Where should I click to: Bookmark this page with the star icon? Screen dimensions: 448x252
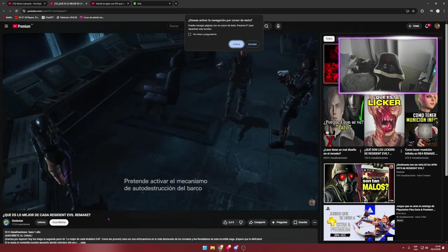click(413, 11)
